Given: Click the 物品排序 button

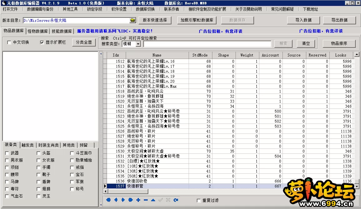Looking at the screenshot, I should [x=339, y=43].
